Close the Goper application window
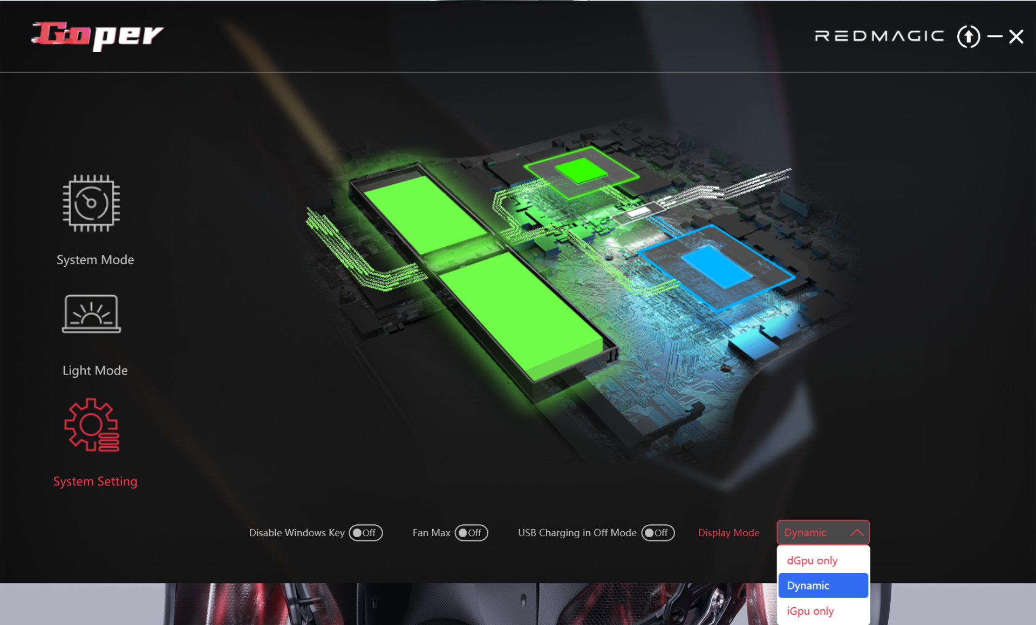This screenshot has height=625, width=1036. [1016, 37]
